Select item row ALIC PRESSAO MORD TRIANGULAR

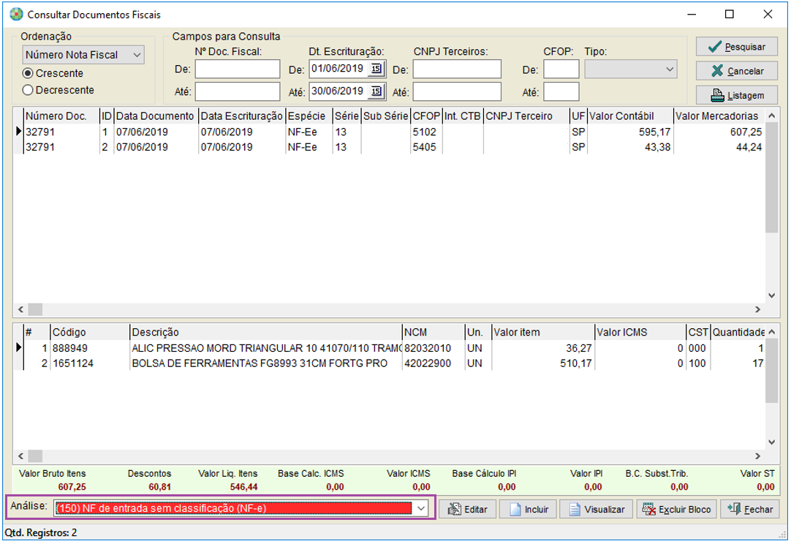coord(390,348)
